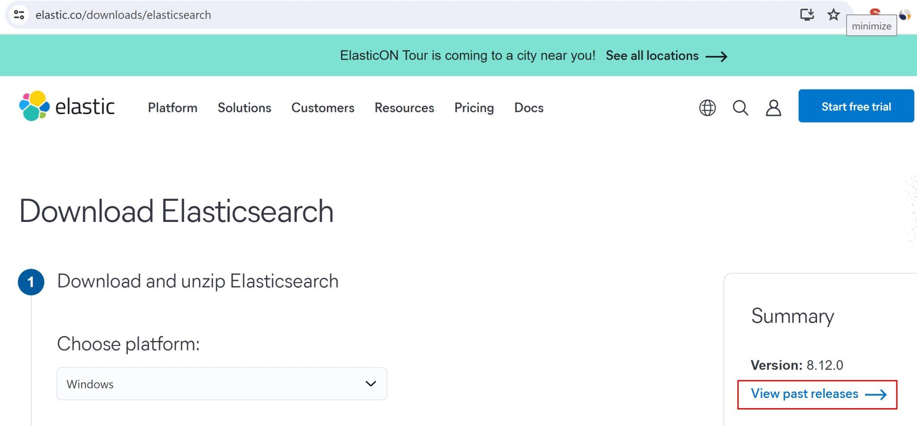Click the install site icon in address bar
This screenshot has width=917, height=426.
807,14
